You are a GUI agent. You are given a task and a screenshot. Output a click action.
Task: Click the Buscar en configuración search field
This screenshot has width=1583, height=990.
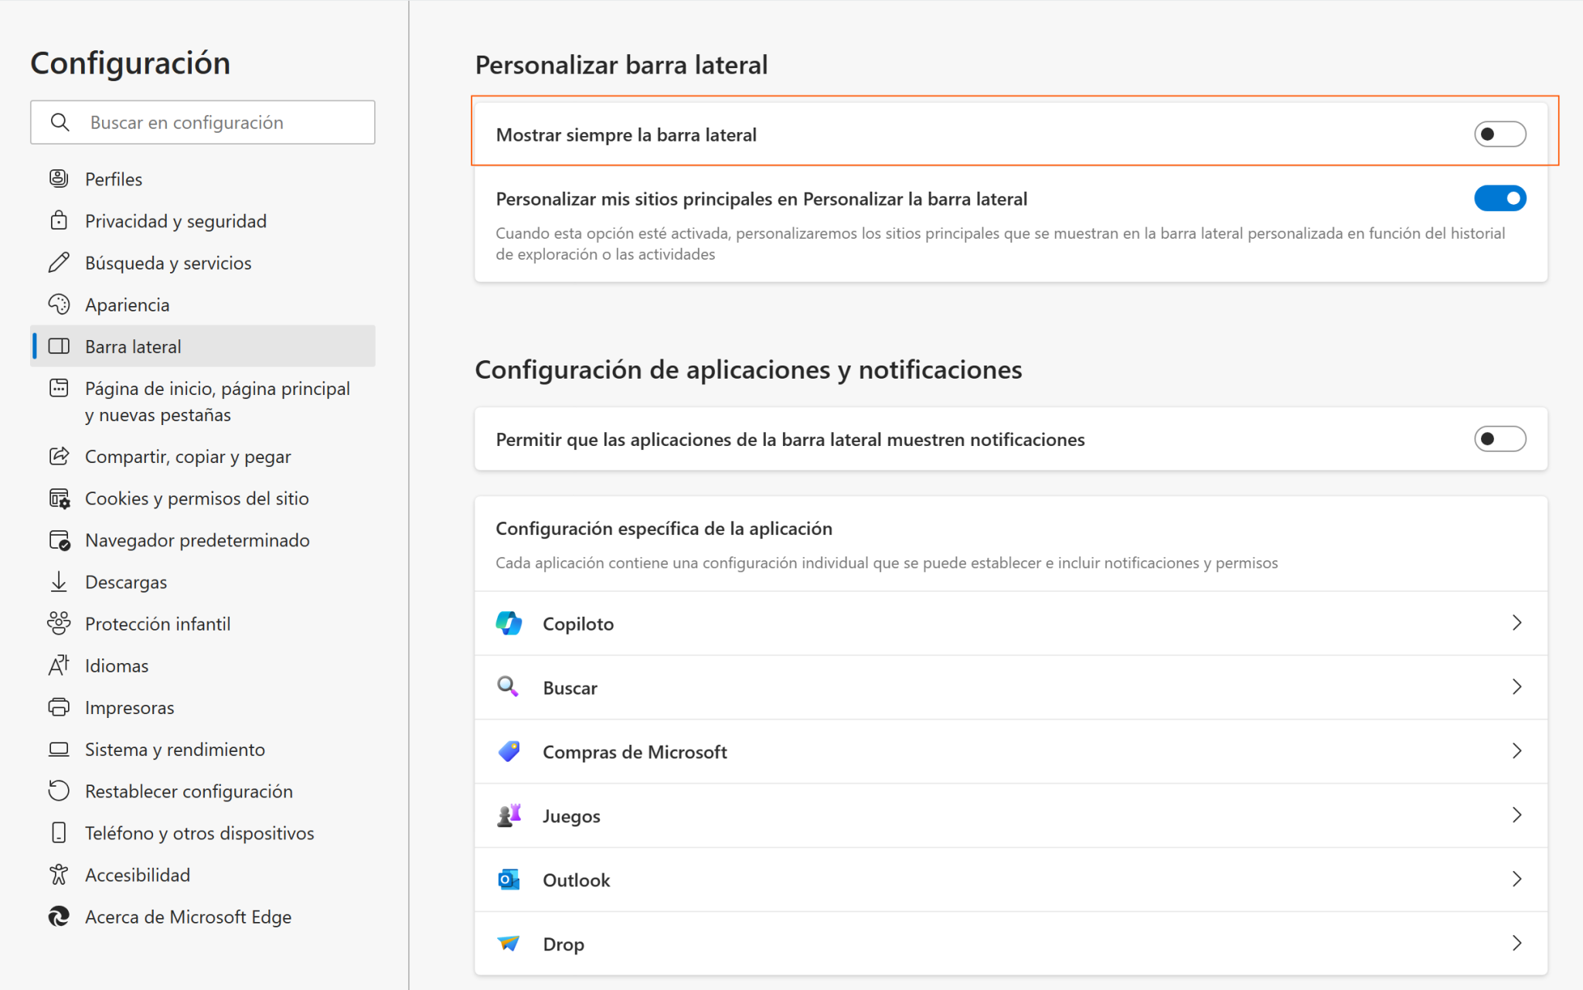203,121
